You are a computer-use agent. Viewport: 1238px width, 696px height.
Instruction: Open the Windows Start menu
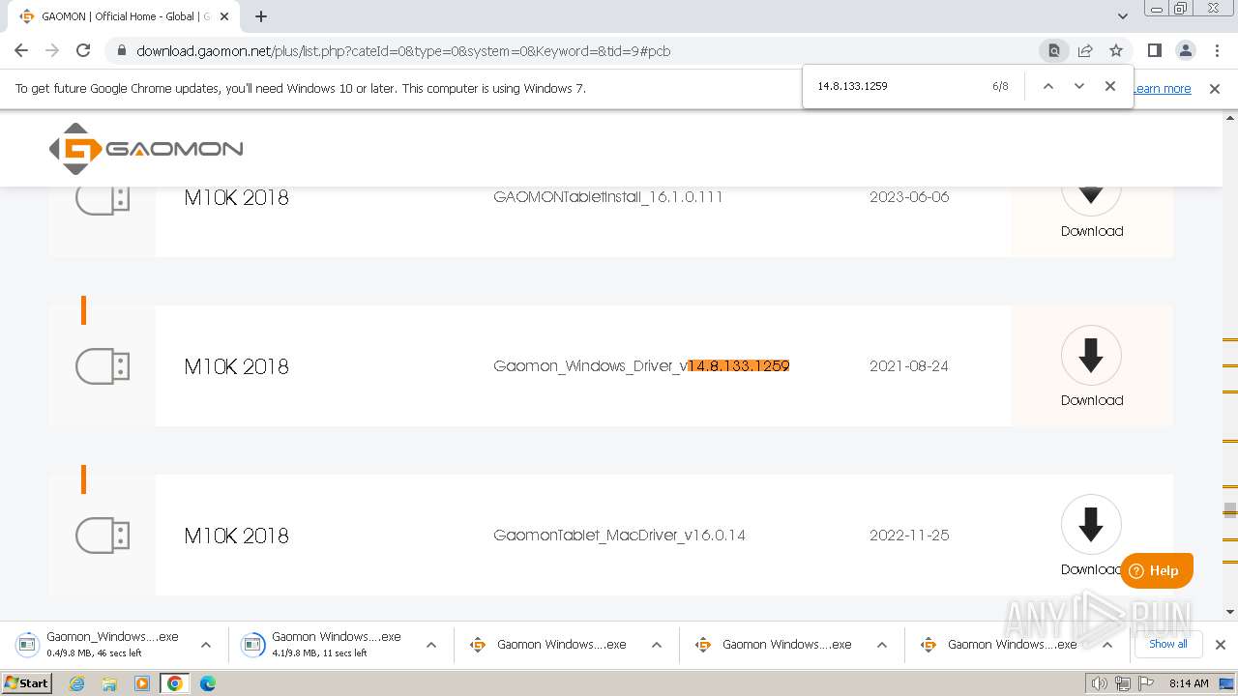(x=26, y=683)
